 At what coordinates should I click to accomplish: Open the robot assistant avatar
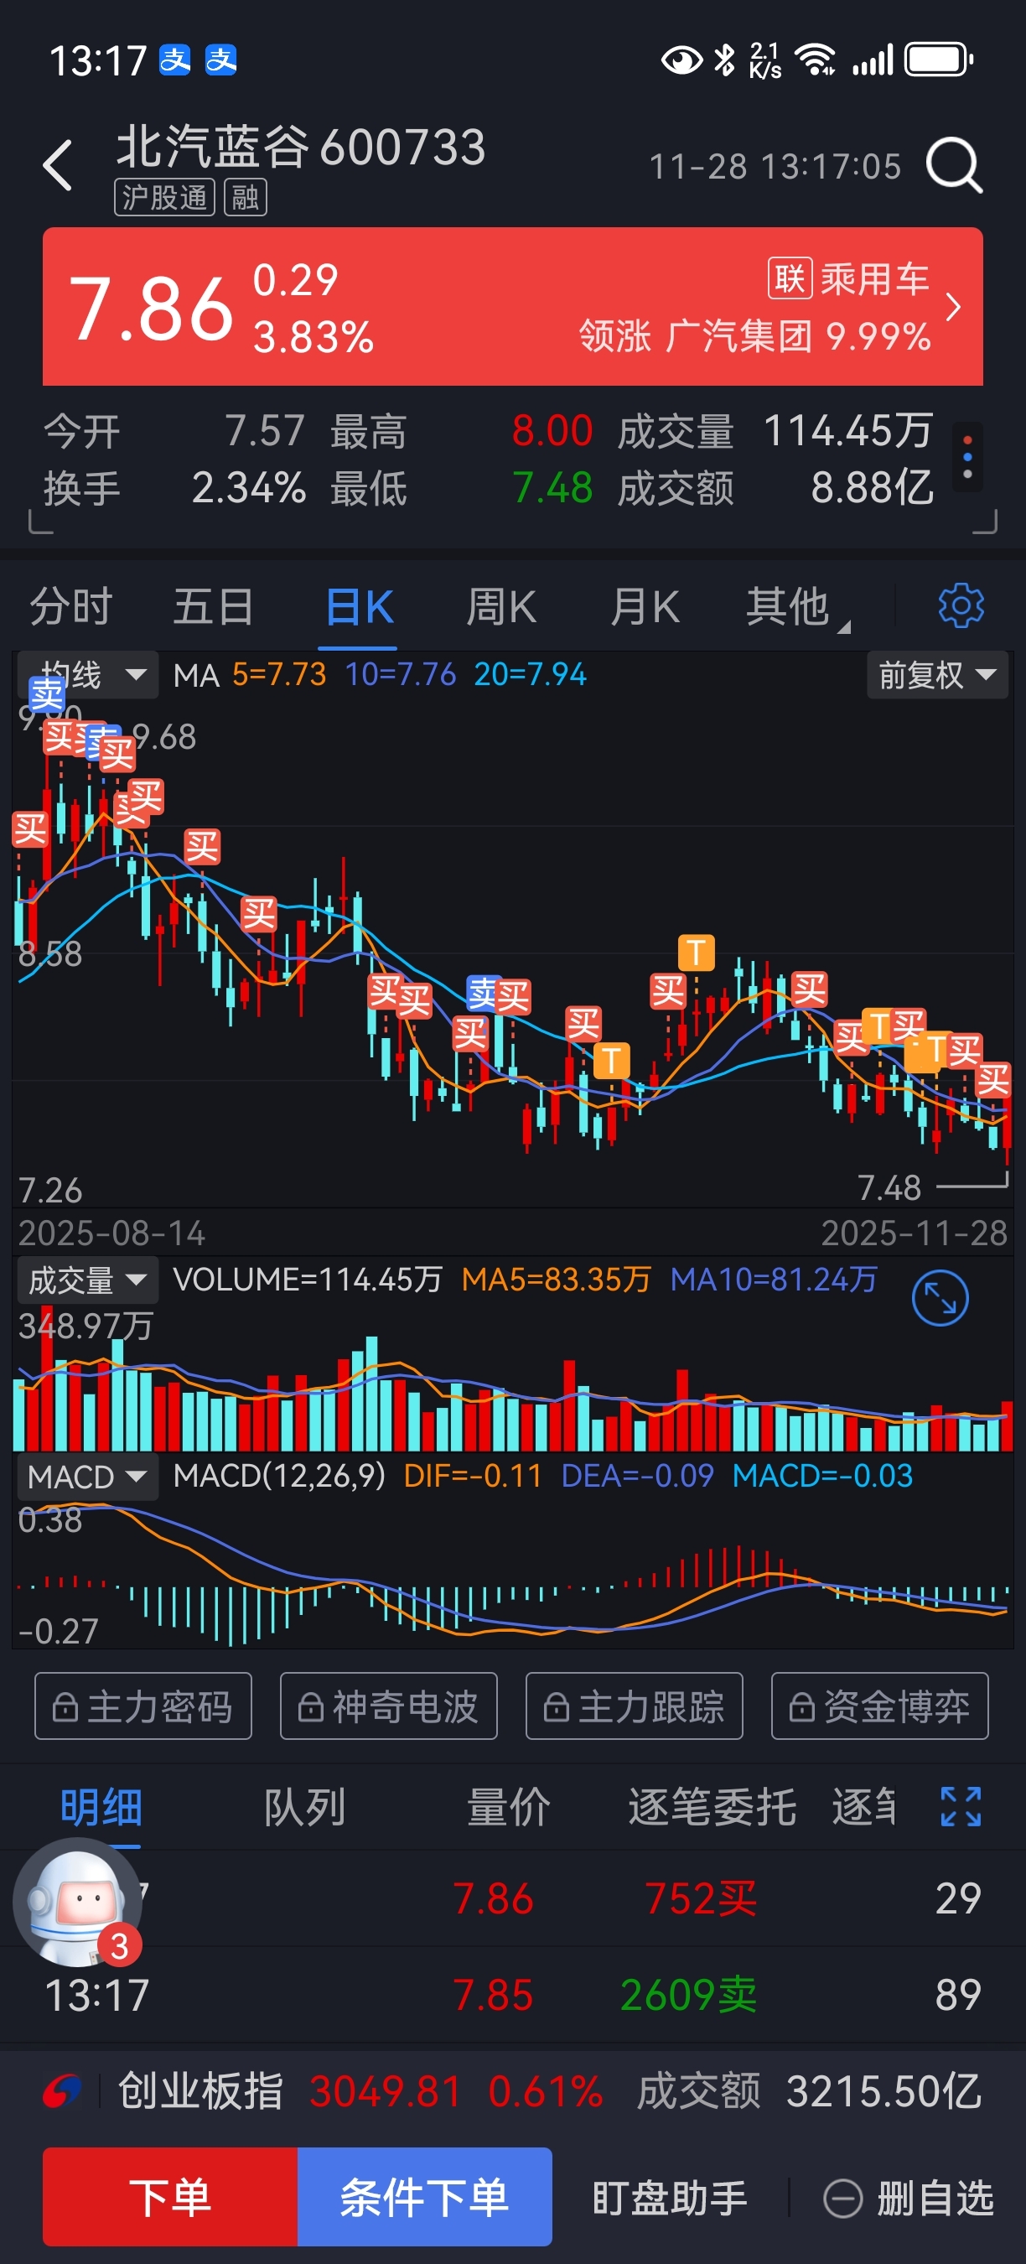pos(77,1901)
